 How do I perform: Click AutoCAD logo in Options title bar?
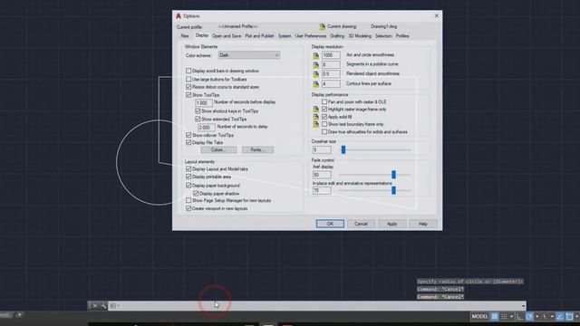click(x=179, y=16)
